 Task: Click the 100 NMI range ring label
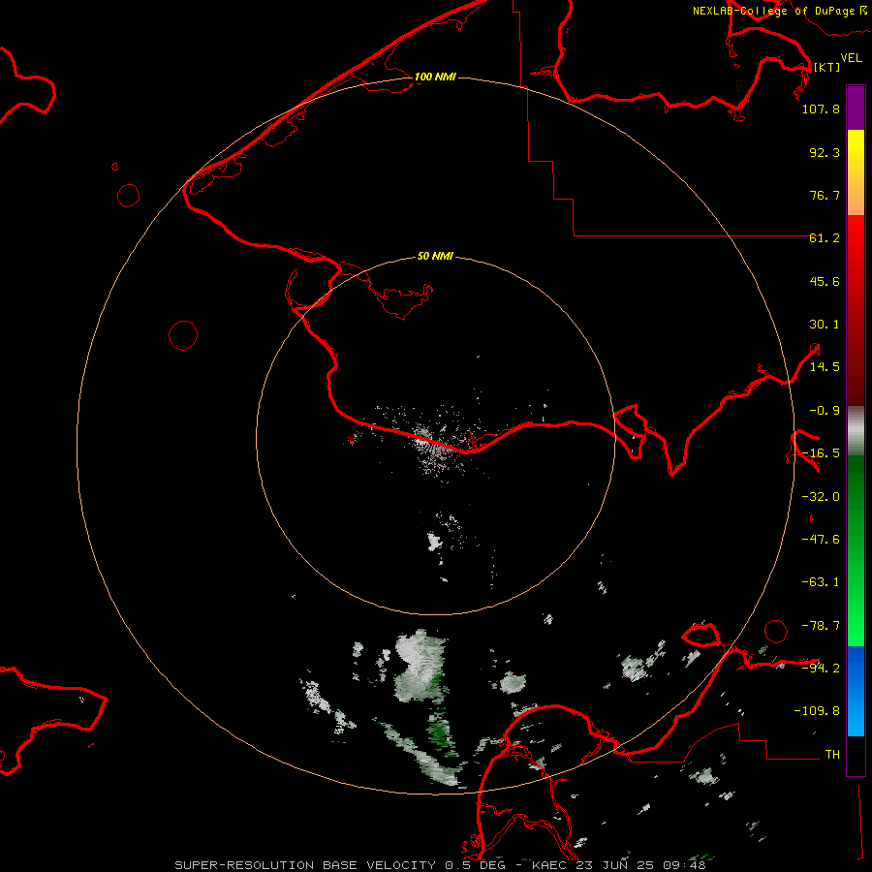coord(435,77)
